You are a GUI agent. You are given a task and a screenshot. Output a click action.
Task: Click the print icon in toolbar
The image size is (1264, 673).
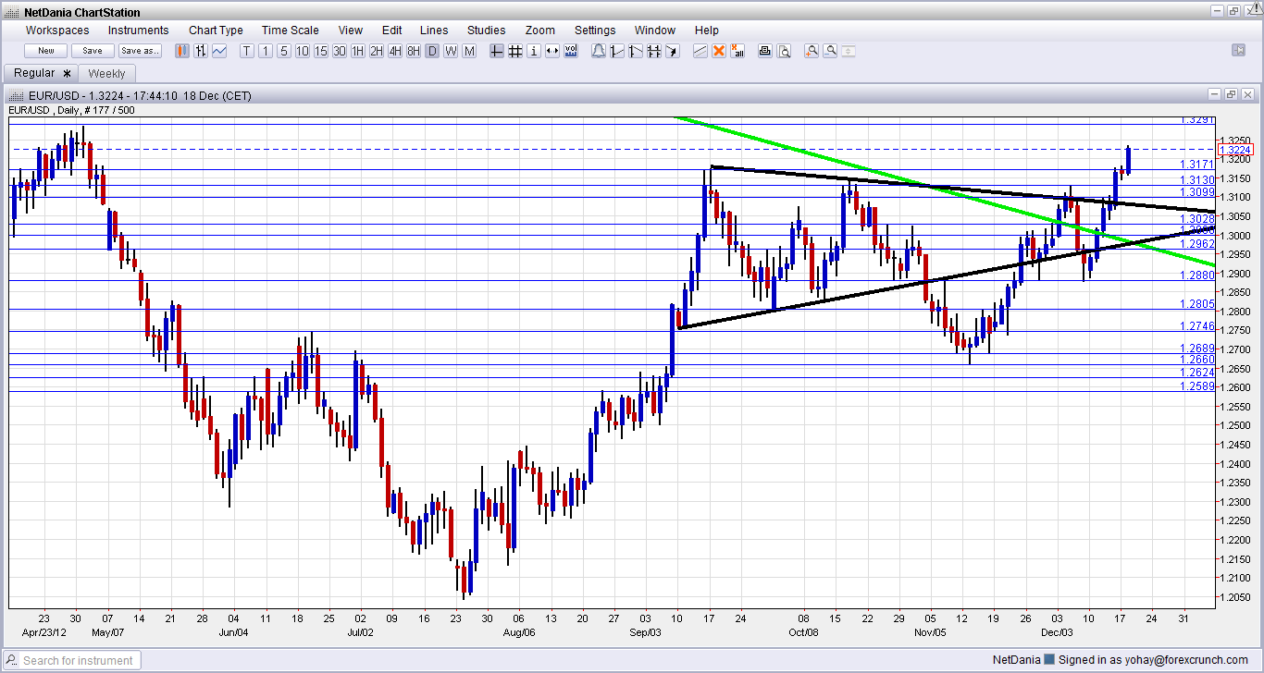point(765,51)
